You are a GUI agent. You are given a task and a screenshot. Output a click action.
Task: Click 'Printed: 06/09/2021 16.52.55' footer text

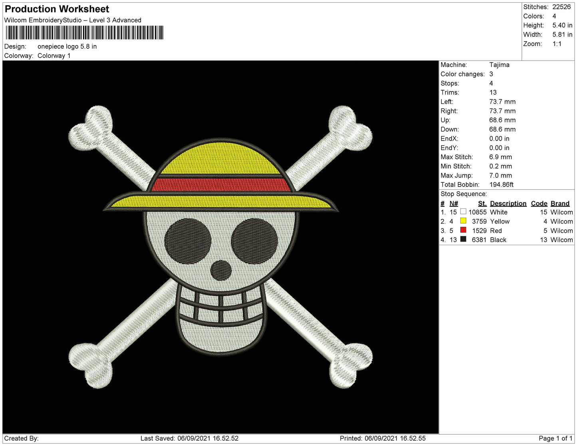coord(383,438)
